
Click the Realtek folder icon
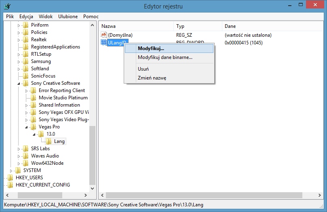pyautogui.click(x=26, y=40)
